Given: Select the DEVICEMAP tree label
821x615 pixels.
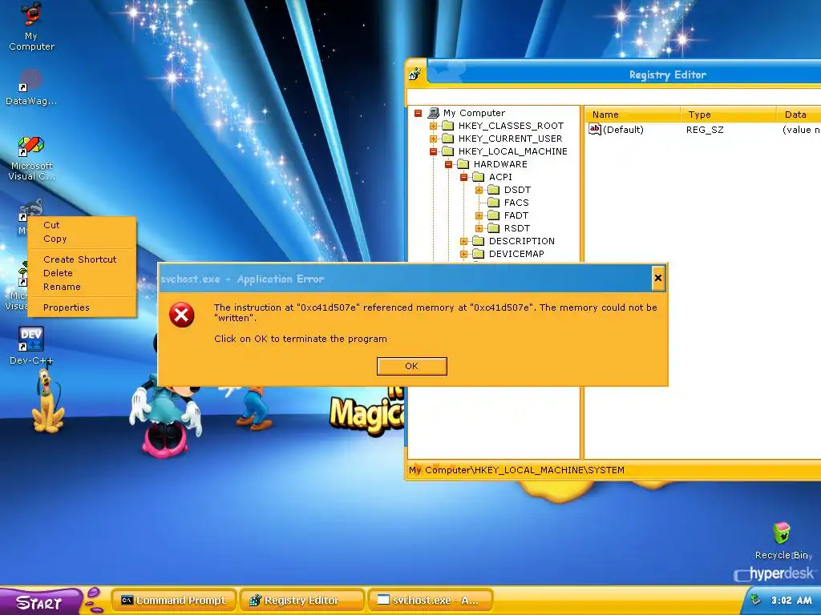Looking at the screenshot, I should (x=516, y=254).
